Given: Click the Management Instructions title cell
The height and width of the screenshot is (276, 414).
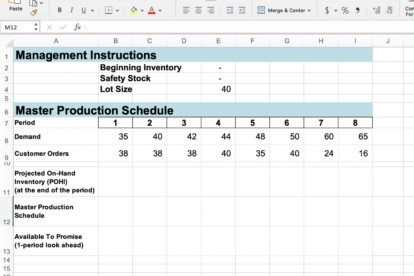Looking at the screenshot, I should tap(86, 55).
